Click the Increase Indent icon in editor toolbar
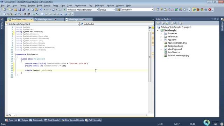The height and width of the screenshot is (126, 224). [x=29, y=14]
